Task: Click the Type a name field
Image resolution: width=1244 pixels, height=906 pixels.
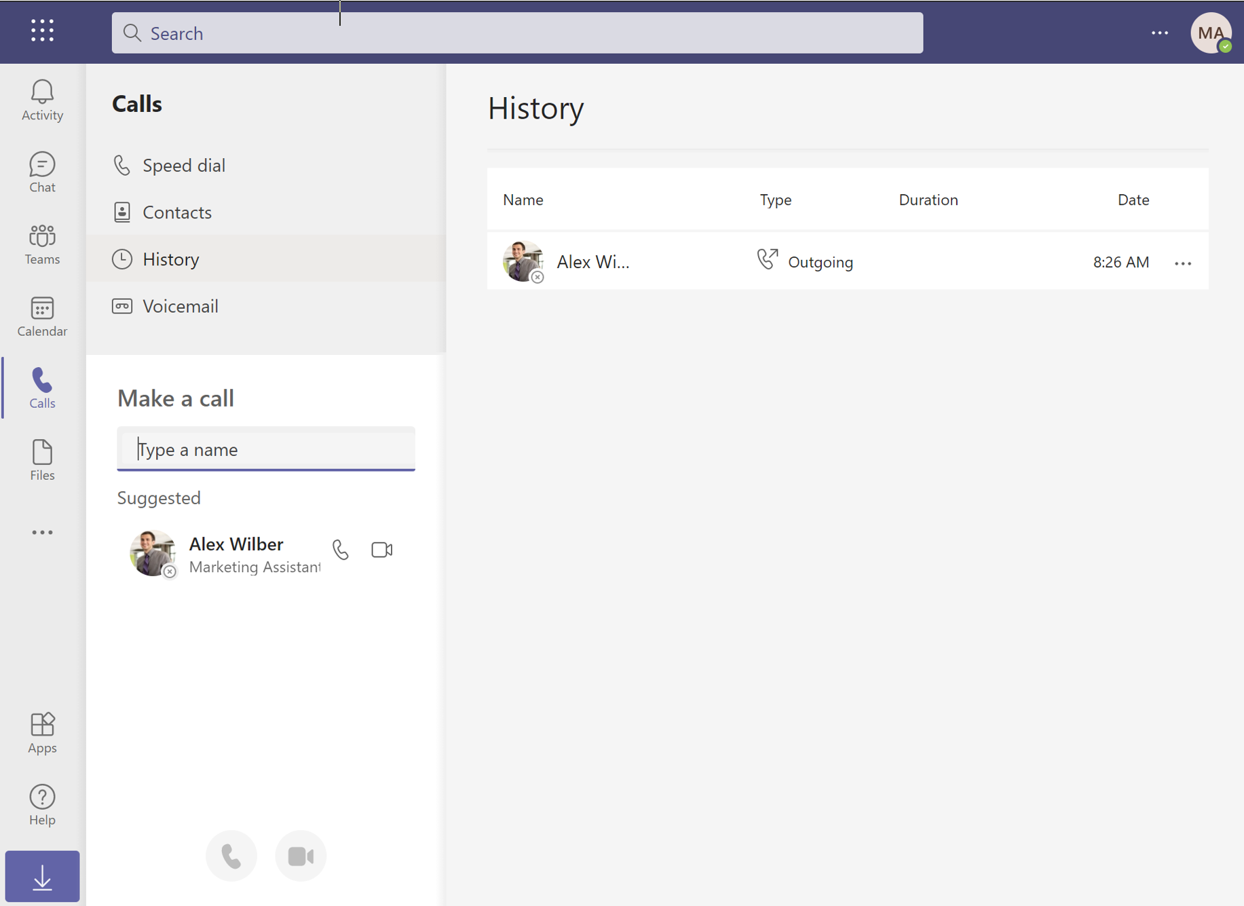Action: [x=265, y=449]
